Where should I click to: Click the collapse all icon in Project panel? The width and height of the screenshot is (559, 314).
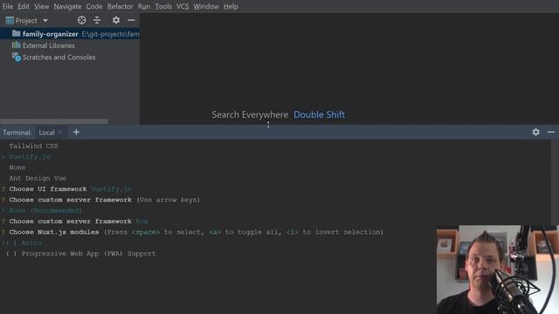(x=97, y=20)
